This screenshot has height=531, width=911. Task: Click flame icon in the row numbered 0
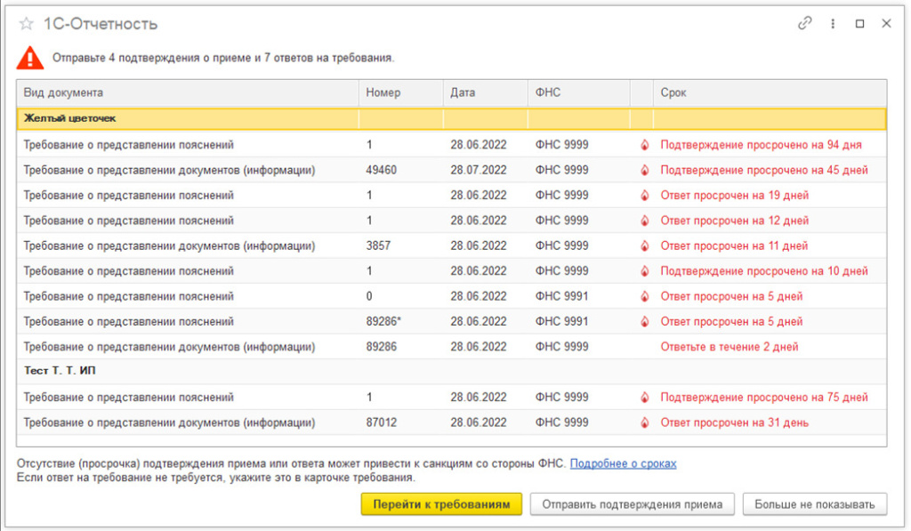point(644,296)
